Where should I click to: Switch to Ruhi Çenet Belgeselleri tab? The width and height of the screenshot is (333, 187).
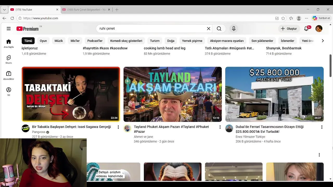[x=86, y=10]
